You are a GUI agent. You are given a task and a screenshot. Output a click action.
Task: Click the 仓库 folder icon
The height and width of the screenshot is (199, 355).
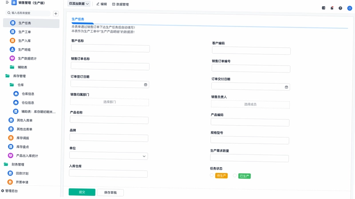(x=12, y=84)
